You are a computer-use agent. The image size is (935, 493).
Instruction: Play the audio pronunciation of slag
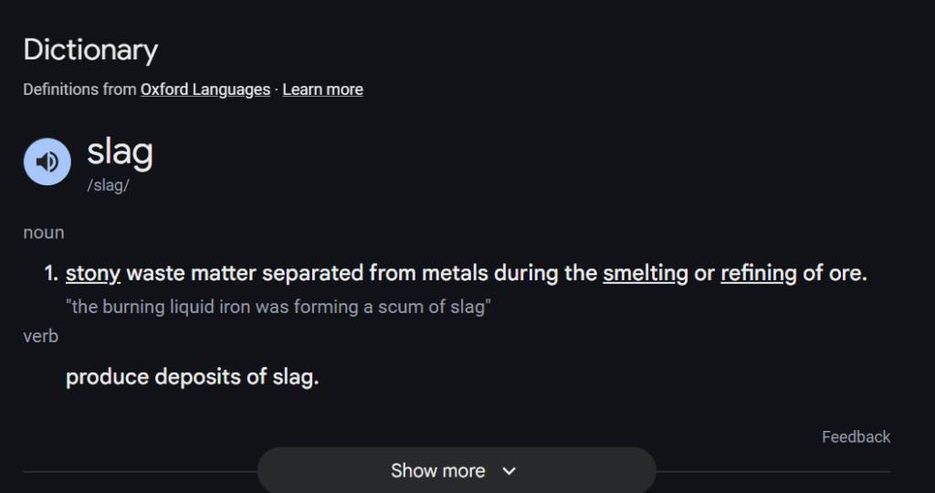pos(47,162)
